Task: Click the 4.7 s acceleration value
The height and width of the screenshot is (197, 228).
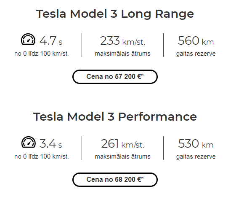Action: (51, 40)
